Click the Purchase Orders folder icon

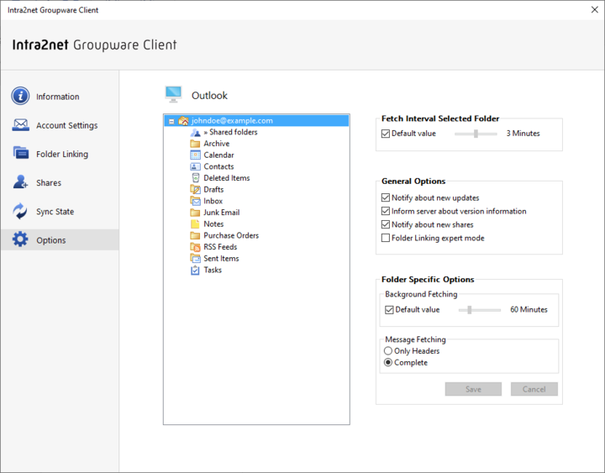pyautogui.click(x=195, y=236)
